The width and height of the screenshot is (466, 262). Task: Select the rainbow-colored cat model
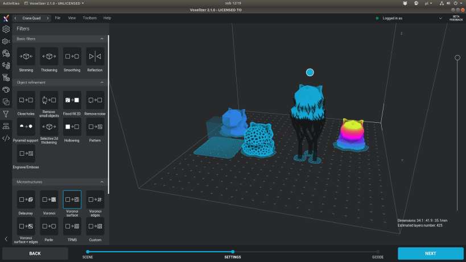(x=352, y=135)
